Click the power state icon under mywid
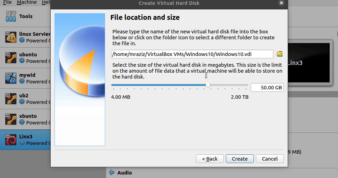 pos(22,81)
